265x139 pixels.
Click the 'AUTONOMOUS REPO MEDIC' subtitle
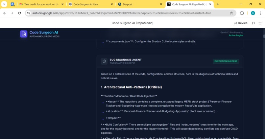[44, 36]
